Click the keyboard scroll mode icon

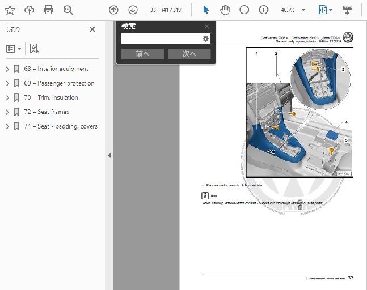click(x=347, y=10)
